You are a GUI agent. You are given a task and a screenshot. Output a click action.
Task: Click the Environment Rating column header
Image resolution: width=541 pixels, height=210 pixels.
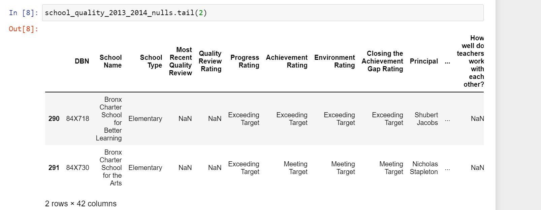point(335,61)
